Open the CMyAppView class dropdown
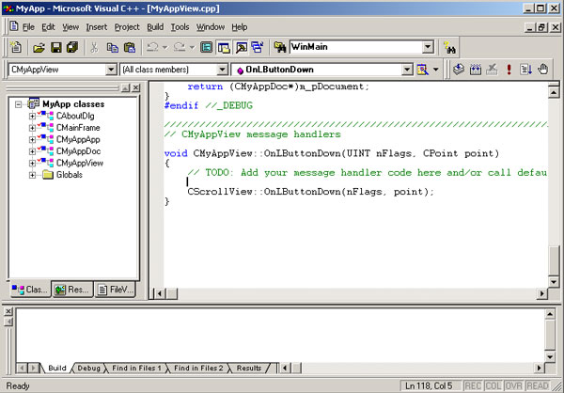Image resolution: width=564 pixels, height=393 pixels. coord(111,69)
